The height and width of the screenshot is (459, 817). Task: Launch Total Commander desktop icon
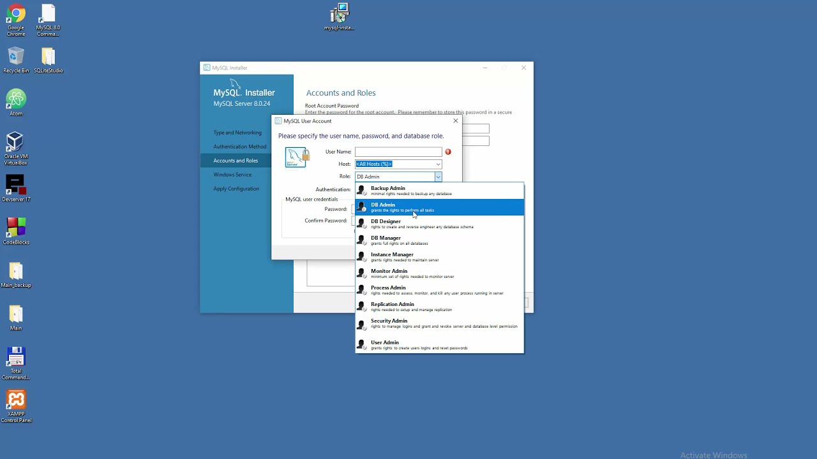[x=16, y=363]
